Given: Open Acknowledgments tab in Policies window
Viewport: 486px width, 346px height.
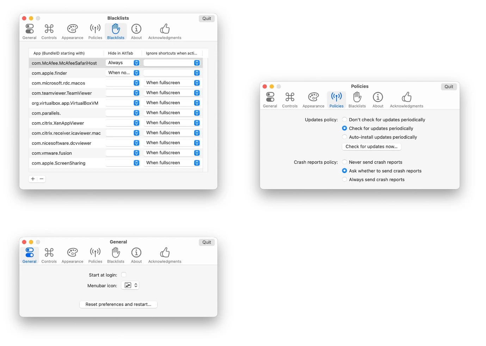Looking at the screenshot, I should 406,100.
